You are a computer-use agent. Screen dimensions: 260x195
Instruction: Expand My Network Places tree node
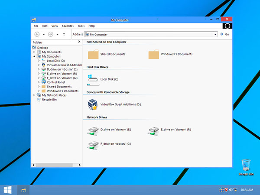[x=34, y=95]
